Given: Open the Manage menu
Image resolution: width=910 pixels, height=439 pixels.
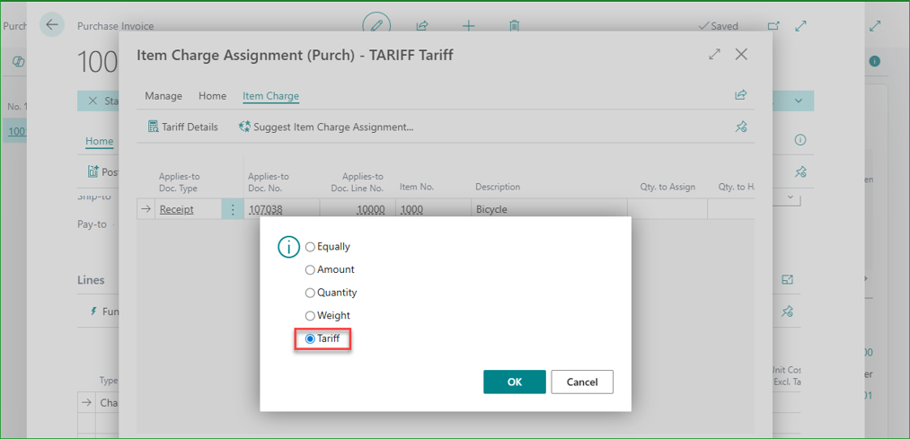Looking at the screenshot, I should (x=163, y=96).
